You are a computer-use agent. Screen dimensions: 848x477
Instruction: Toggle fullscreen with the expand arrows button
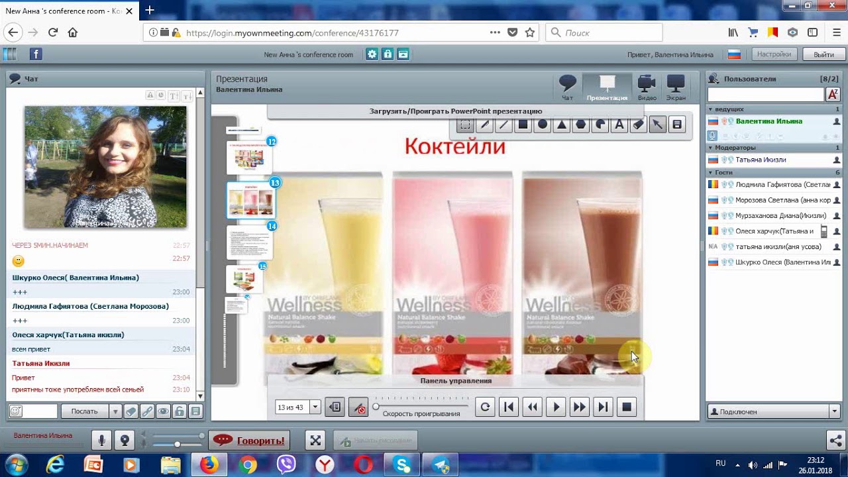pos(315,440)
